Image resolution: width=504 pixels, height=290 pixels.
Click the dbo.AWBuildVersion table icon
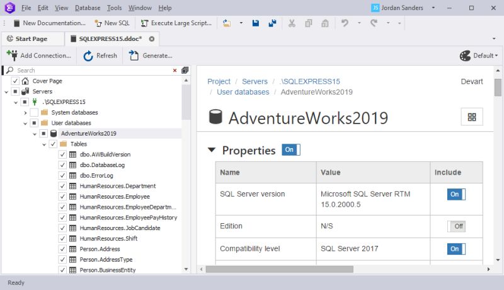pyautogui.click(x=73, y=154)
